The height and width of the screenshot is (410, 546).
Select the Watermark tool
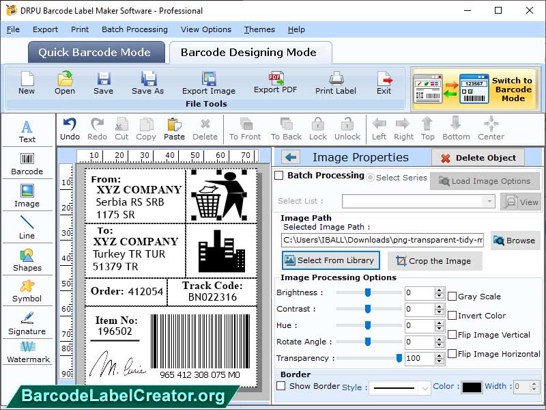(28, 352)
